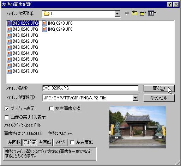Enable the 左右画像交換 checkbox
181x166 pixels.
[51, 109]
